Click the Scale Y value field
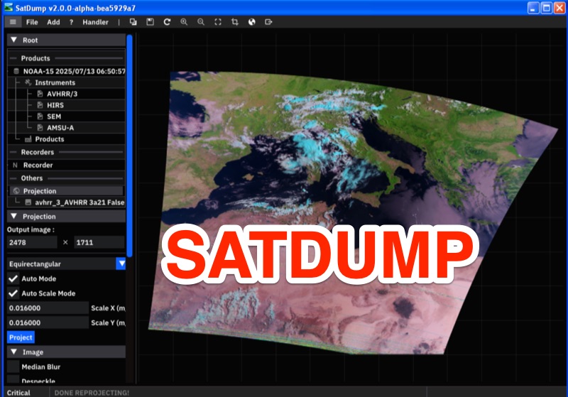The image size is (568, 397). pos(48,322)
